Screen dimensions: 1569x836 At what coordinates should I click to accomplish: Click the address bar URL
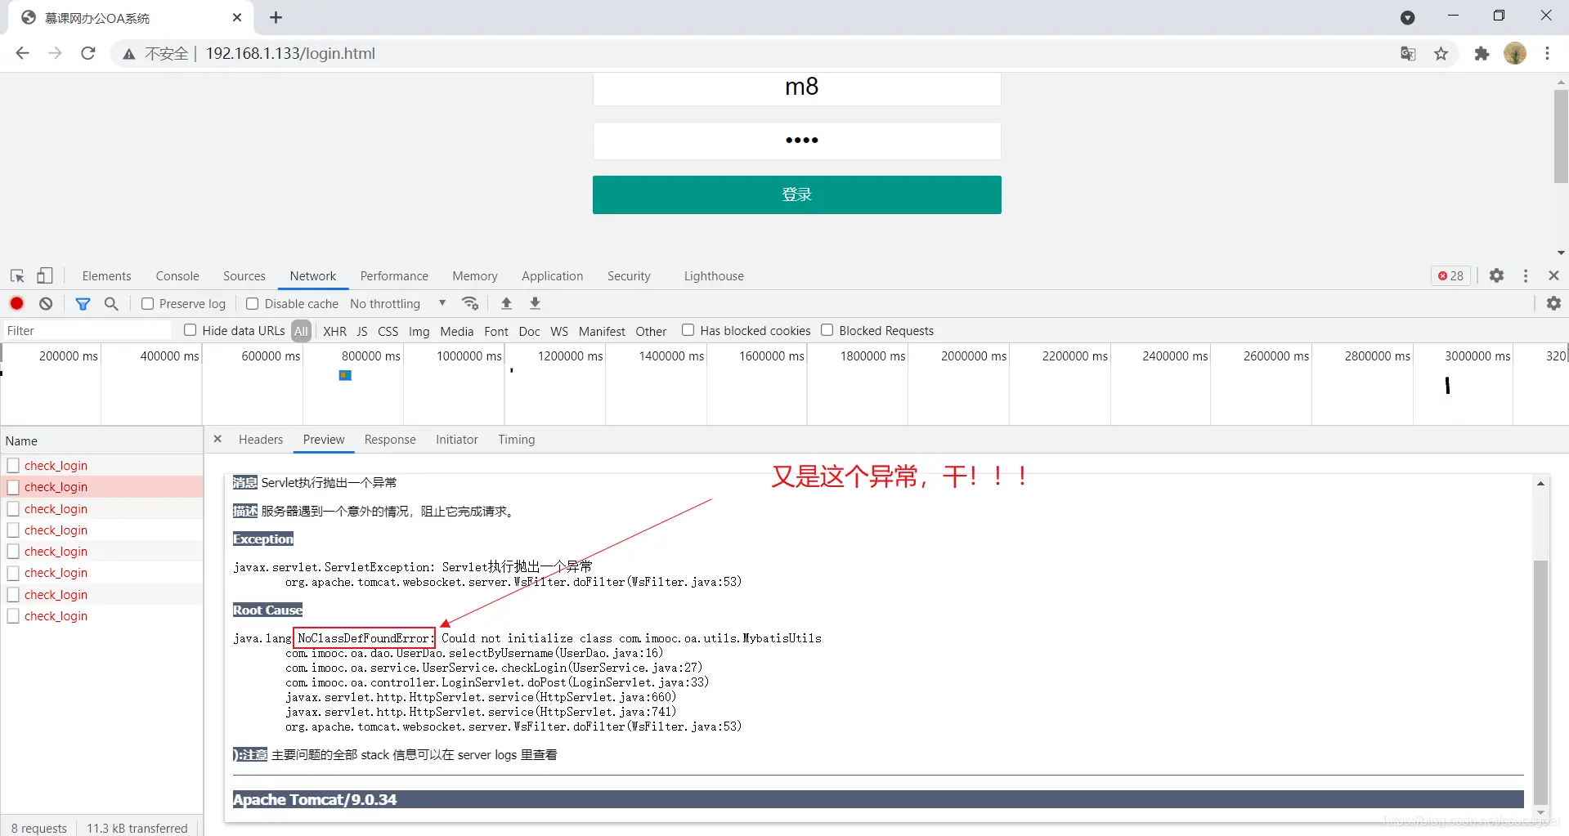pyautogui.click(x=290, y=53)
